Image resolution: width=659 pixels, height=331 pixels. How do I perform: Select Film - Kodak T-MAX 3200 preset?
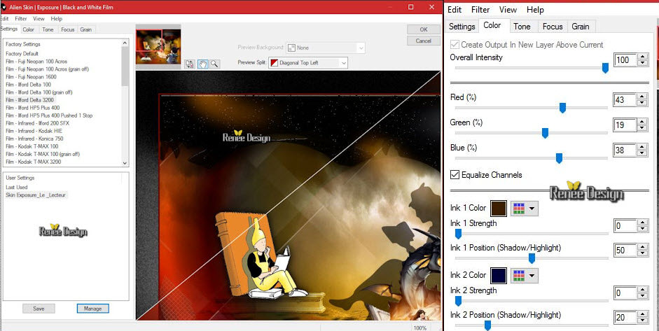pyautogui.click(x=33, y=162)
